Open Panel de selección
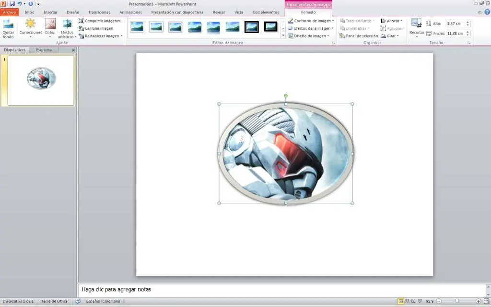491x307 pixels. (x=359, y=35)
